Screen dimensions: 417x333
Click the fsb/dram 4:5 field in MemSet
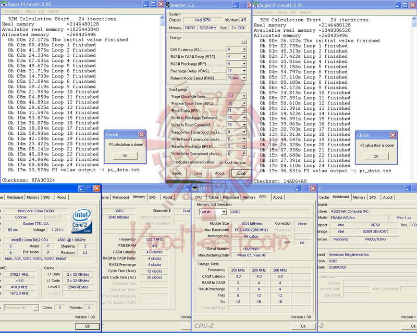coord(243,20)
